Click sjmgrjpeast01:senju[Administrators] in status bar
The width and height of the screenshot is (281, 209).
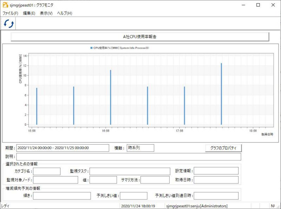(x=197, y=206)
